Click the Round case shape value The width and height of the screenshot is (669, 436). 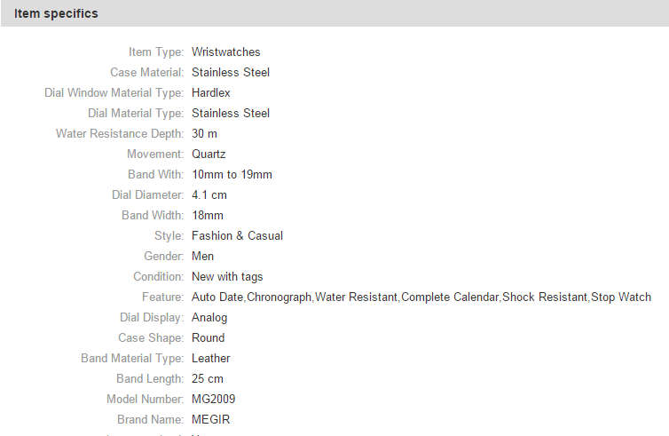(x=209, y=337)
